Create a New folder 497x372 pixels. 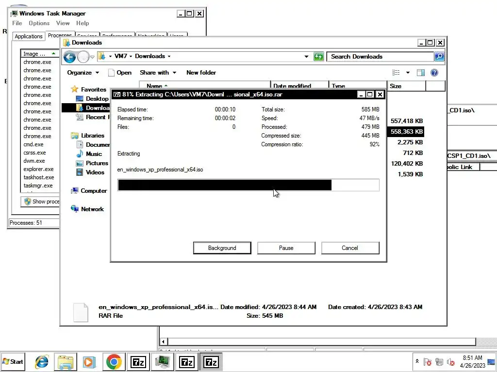click(x=201, y=73)
